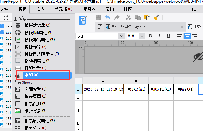Image resolution: width=203 pixels, height=131 pixels.
Task: Click the redo arrow icon
Action: (117, 17)
